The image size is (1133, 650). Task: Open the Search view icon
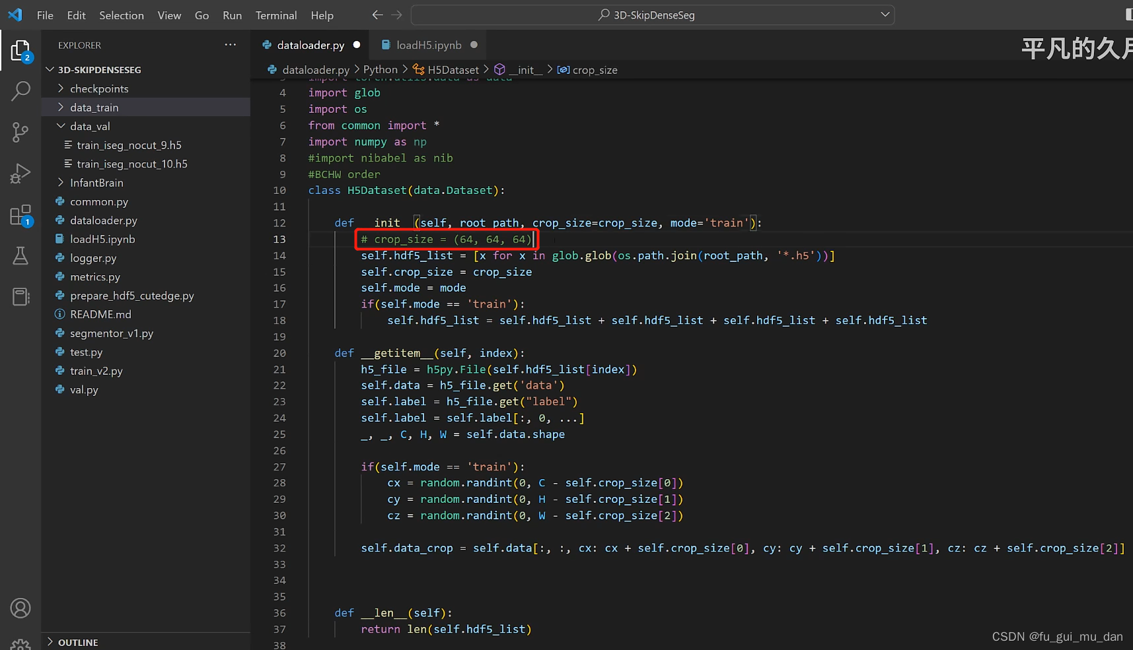[20, 91]
